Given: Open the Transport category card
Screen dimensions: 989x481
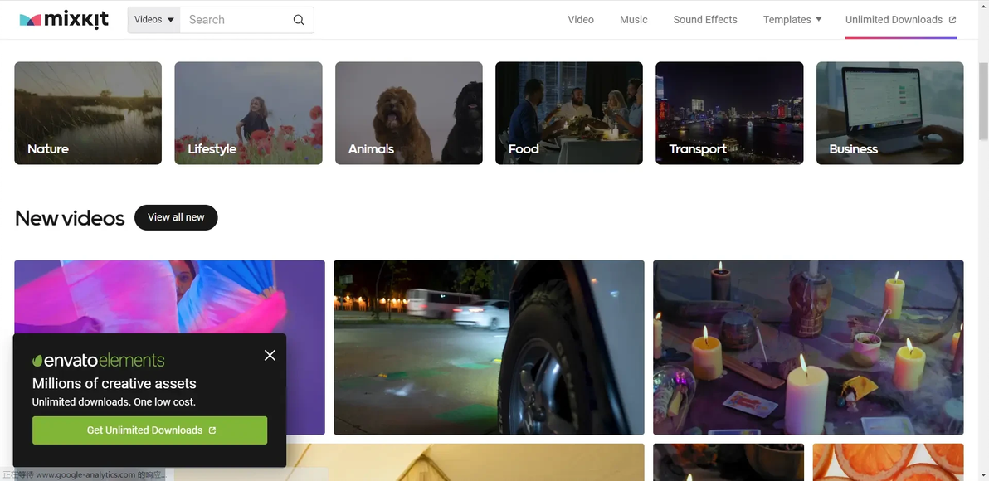Looking at the screenshot, I should [730, 113].
